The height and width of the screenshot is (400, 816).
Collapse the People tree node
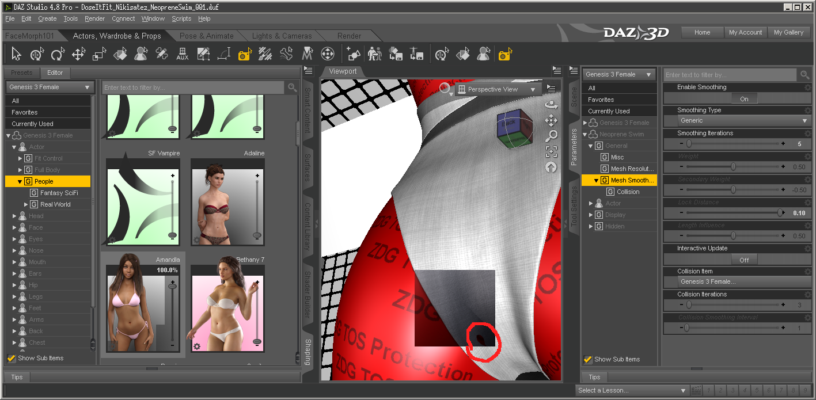click(20, 181)
